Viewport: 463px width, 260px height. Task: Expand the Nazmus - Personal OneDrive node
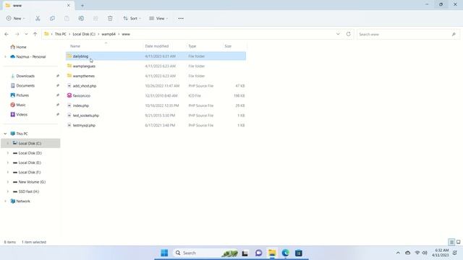pyautogui.click(x=5, y=56)
